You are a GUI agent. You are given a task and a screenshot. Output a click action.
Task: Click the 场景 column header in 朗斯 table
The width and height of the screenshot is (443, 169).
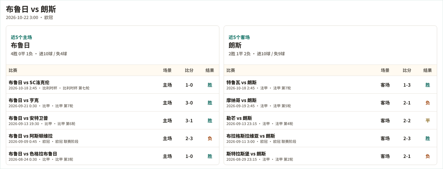(x=385, y=70)
